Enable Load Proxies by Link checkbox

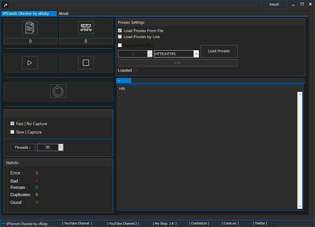pos(120,37)
